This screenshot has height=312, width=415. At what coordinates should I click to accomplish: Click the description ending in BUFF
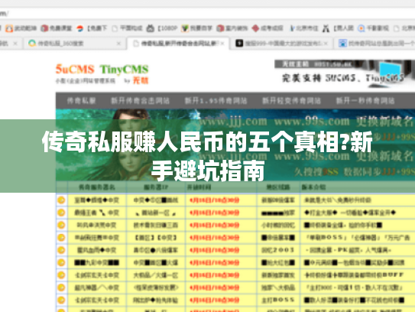tap(354, 275)
